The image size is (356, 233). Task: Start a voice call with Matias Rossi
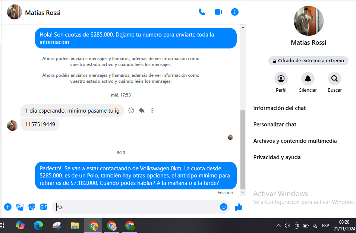click(x=202, y=12)
